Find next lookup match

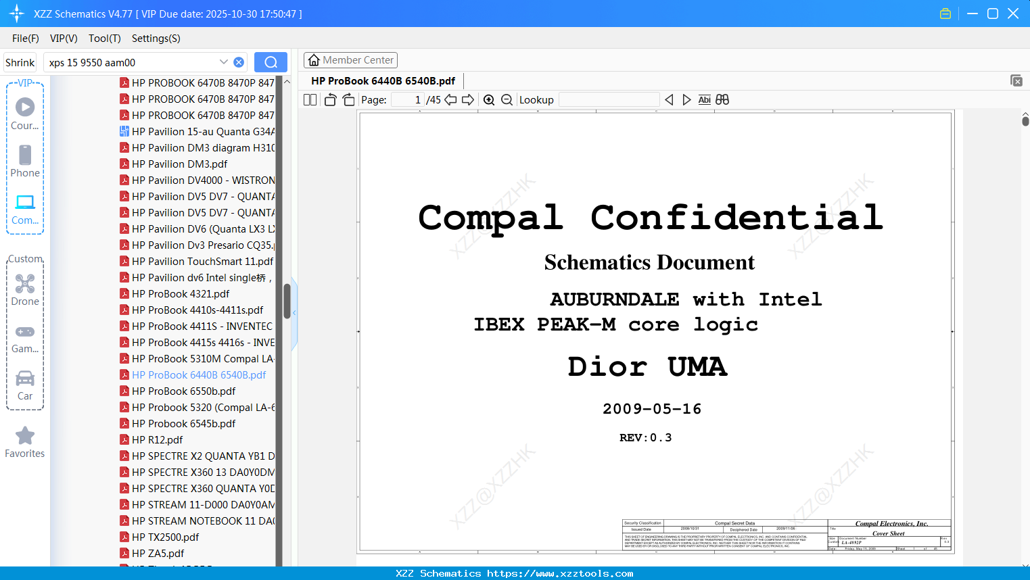686,100
